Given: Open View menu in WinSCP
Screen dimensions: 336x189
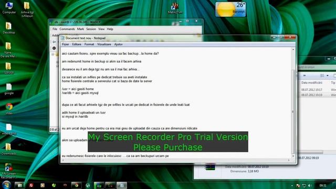Looking at the screenshot, I should (x=101, y=29).
